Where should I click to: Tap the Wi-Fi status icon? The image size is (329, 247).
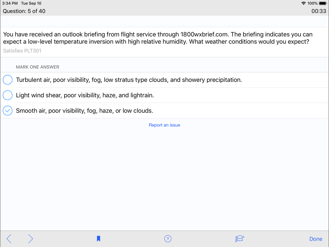[303, 3]
